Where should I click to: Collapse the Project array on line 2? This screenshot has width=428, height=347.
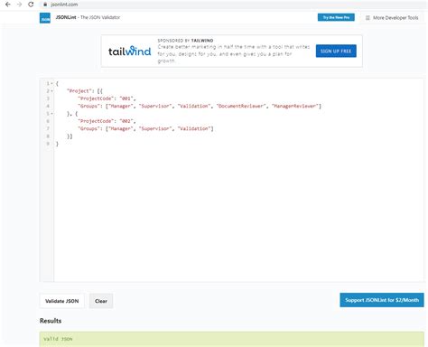[51, 91]
